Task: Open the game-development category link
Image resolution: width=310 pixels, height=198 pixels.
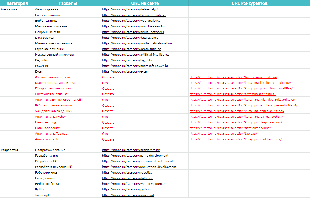Action: coord(135,156)
